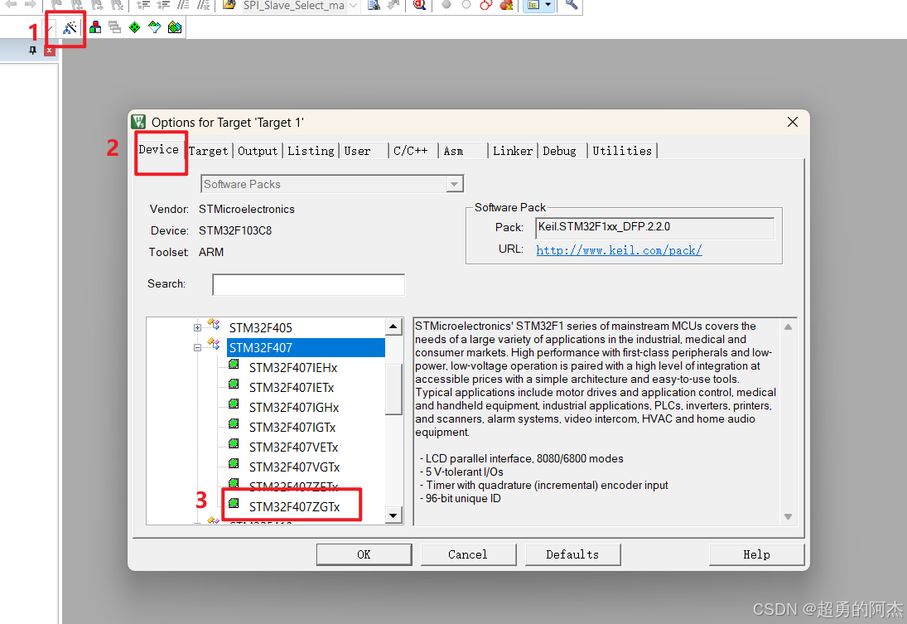Viewport: 907px width, 624px height.
Task: Select STM32F405 in device tree
Action: click(261, 327)
